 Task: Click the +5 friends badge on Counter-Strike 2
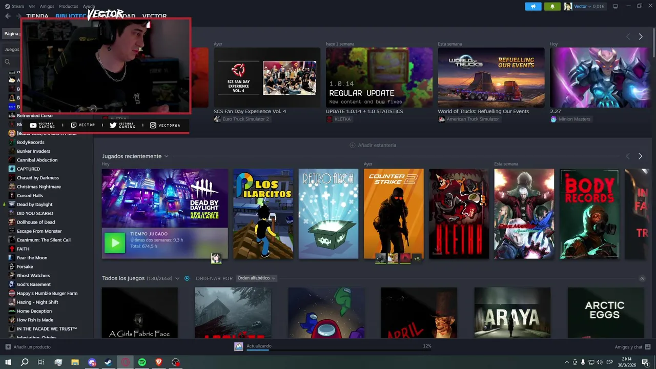tap(417, 258)
